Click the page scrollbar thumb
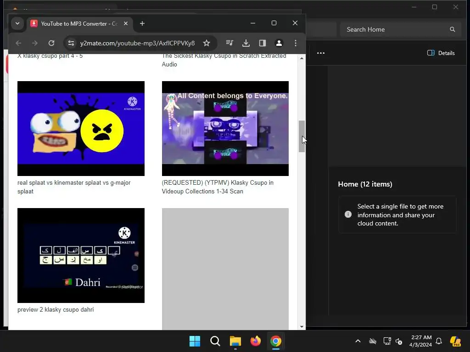Image resolution: width=470 pixels, height=352 pixels. point(302,136)
